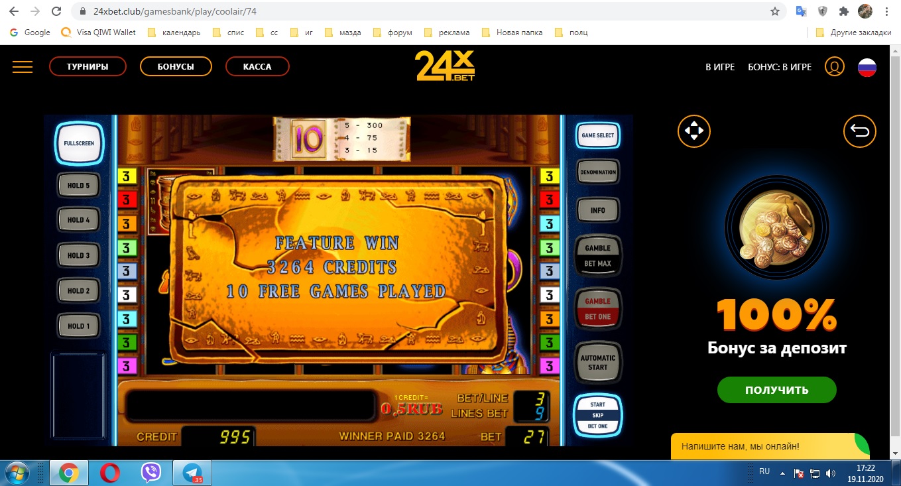901x486 pixels.
Task: Open the site hamburger menu
Action: [x=23, y=66]
